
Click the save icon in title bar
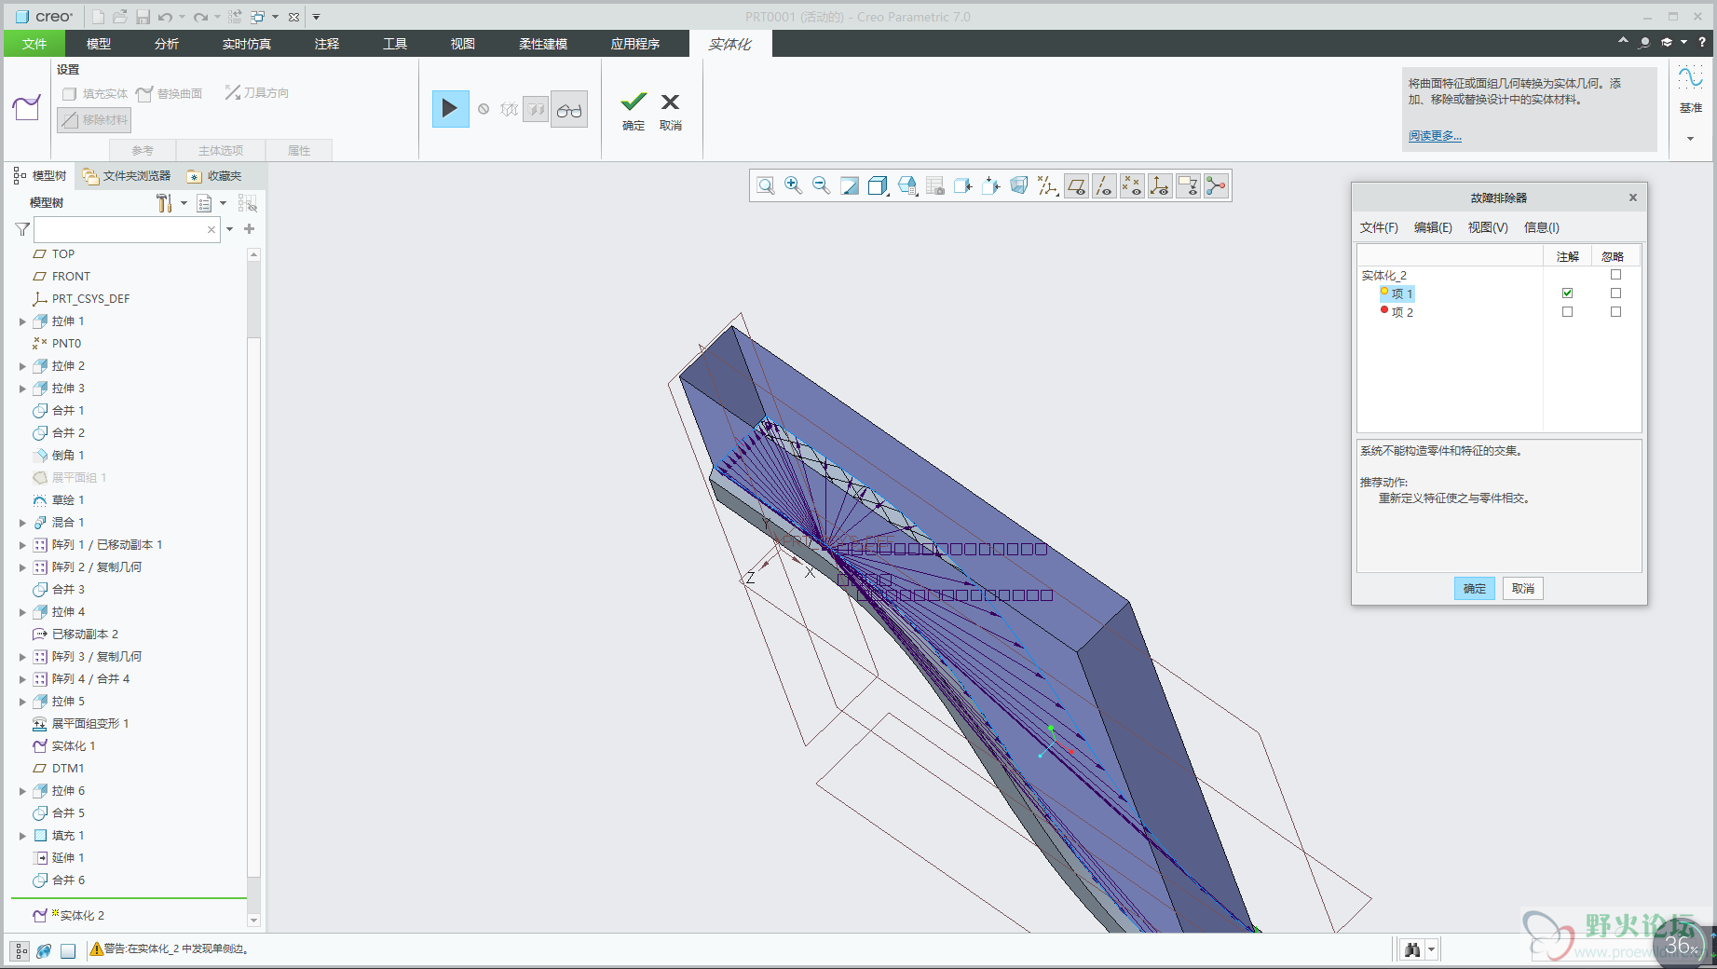coord(143,17)
